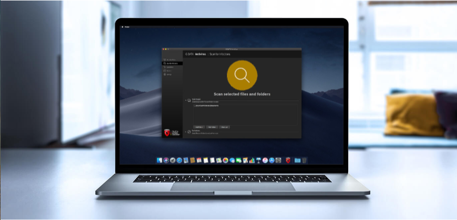The width and height of the screenshot is (457, 220).
Task: Click the Clear List button
Action: (x=225, y=127)
